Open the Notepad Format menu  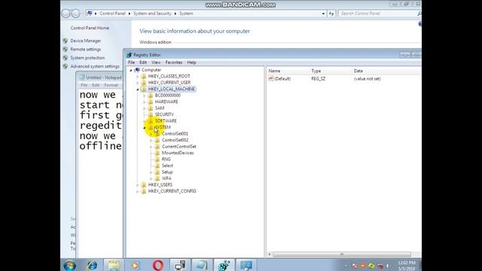tap(111, 85)
